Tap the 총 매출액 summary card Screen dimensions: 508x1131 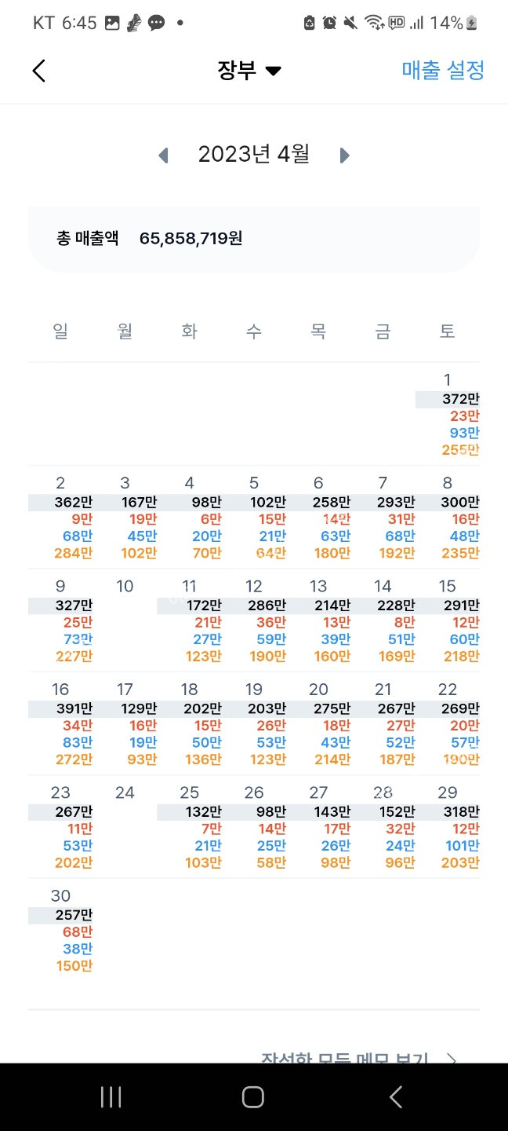click(253, 239)
